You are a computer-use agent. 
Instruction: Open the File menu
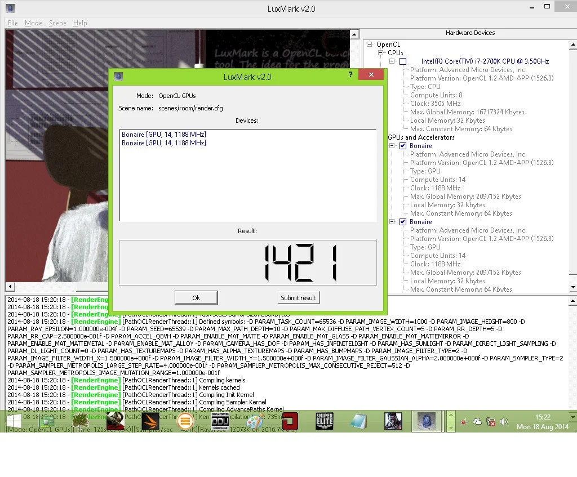12,23
